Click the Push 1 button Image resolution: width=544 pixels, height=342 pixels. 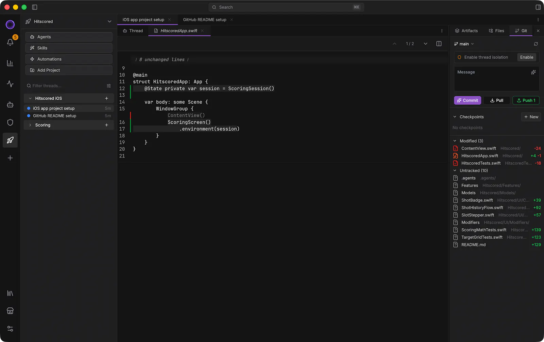pos(526,100)
